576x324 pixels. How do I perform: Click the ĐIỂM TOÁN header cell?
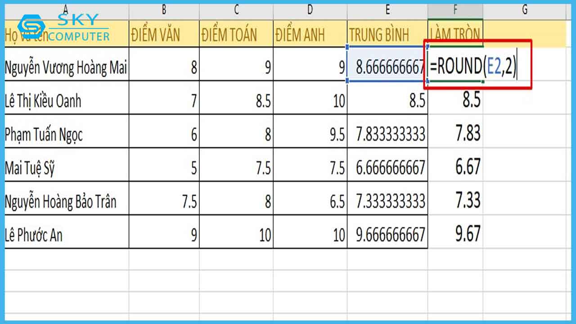(x=236, y=34)
